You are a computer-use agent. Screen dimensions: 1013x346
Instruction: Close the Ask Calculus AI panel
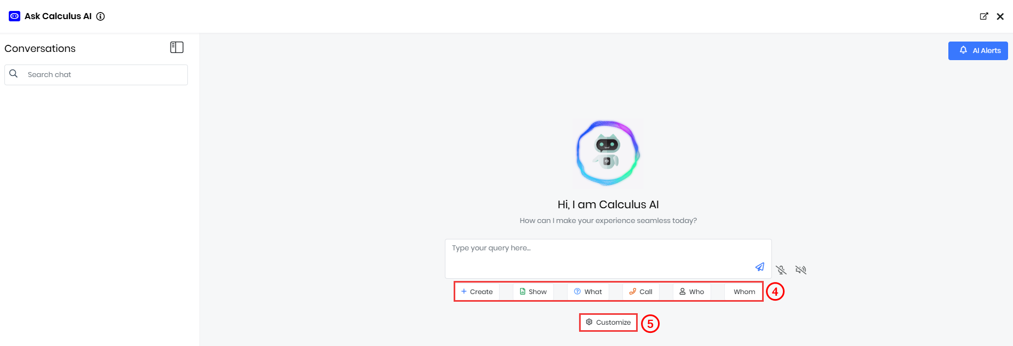coord(1000,16)
